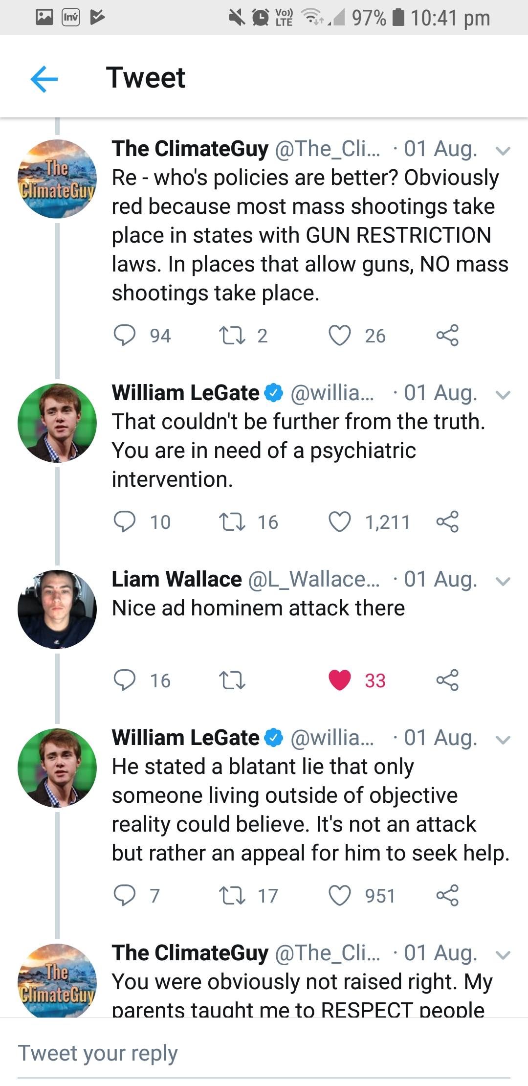
Task: Share Liam Wallace's tweet
Action: click(447, 680)
